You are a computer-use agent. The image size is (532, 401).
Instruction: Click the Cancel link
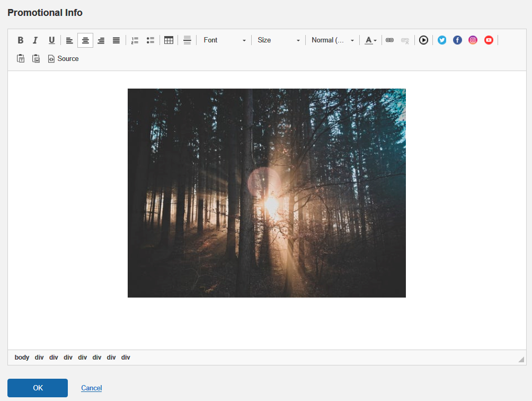[91, 388]
